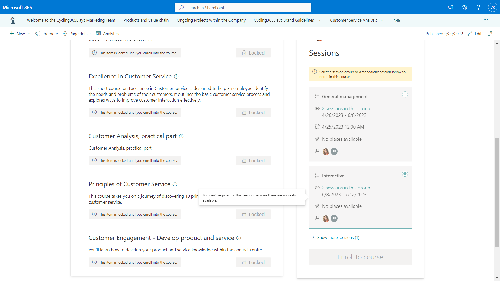Viewport: 500px width, 281px height.
Task: Click the page vertical scrollbar thumb
Action: (497, 192)
